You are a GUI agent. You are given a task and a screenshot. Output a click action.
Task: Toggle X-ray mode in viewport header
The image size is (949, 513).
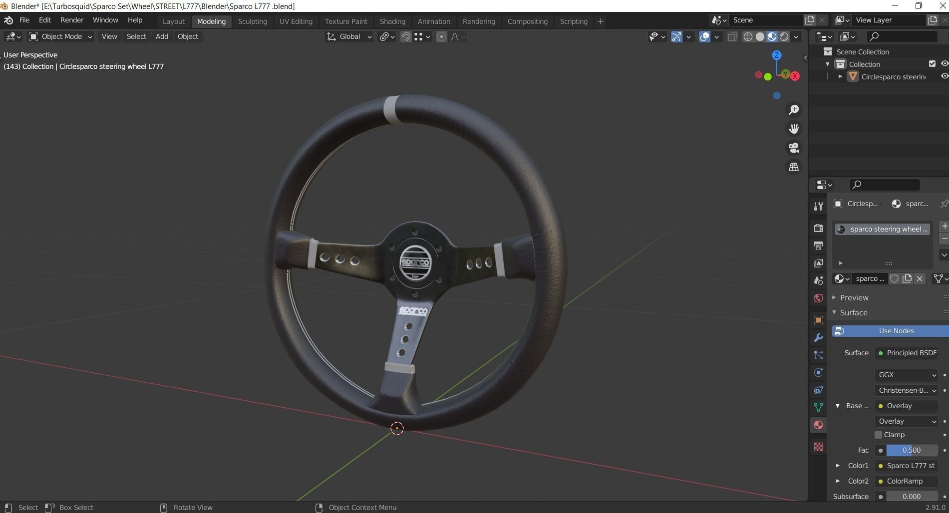pyautogui.click(x=732, y=36)
